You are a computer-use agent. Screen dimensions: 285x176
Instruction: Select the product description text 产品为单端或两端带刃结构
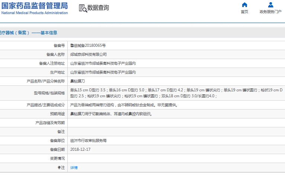124,105
